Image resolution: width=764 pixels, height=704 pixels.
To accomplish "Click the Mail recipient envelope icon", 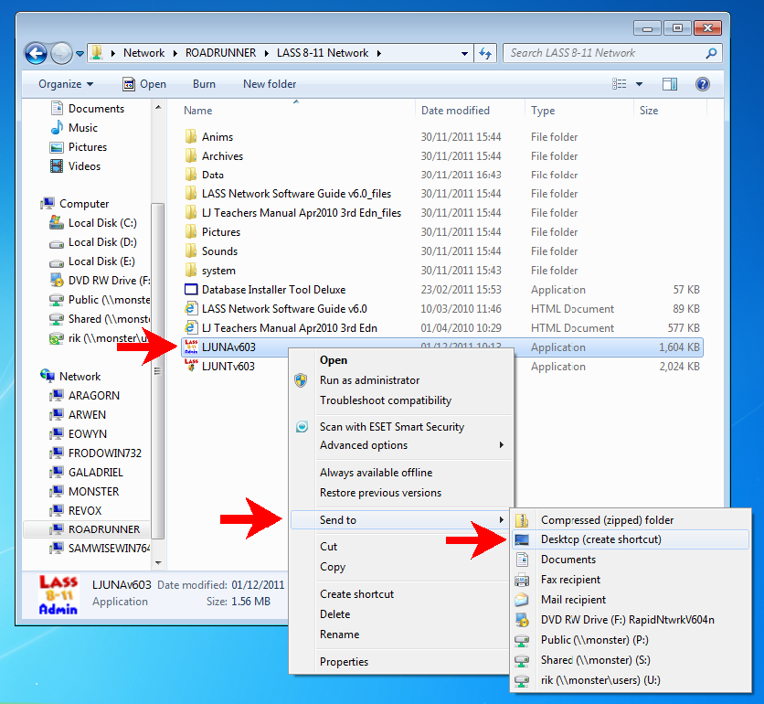I will click(x=522, y=600).
